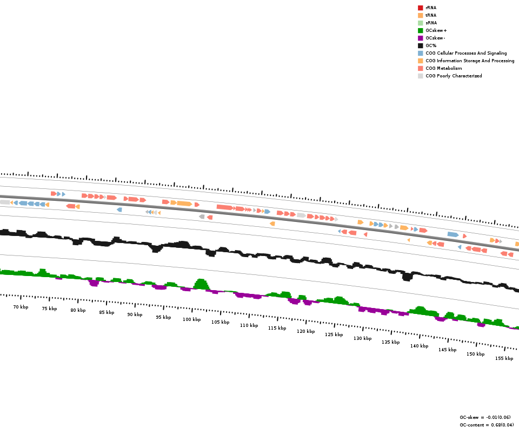Viewport: 519px width, 433px height.
Task: Select the green GCskew+ legend square
Action: [x=420, y=30]
